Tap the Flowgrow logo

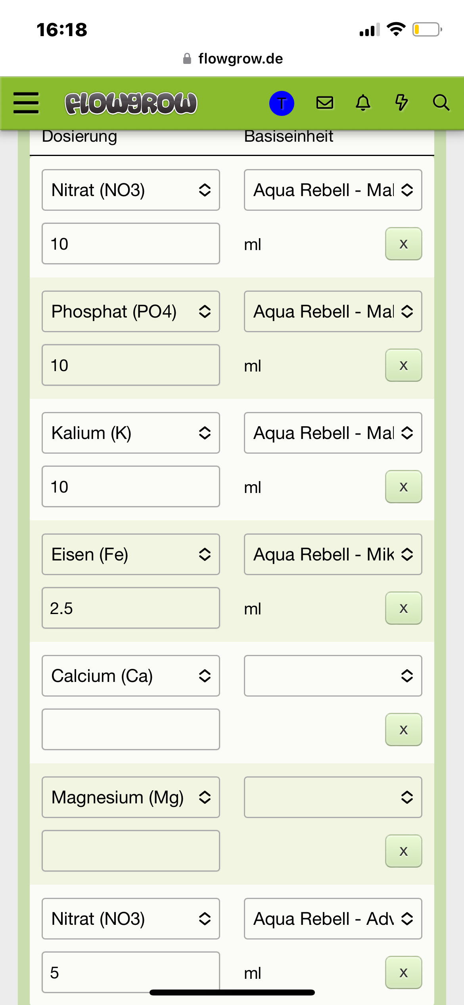(x=131, y=103)
